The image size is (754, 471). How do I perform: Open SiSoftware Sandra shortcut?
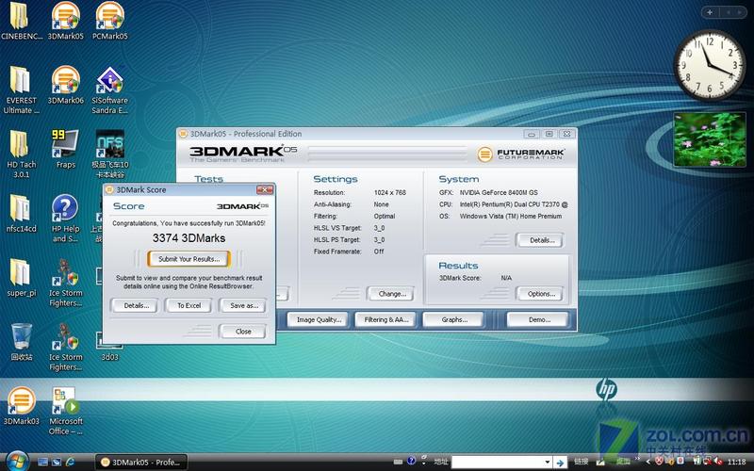click(109, 89)
